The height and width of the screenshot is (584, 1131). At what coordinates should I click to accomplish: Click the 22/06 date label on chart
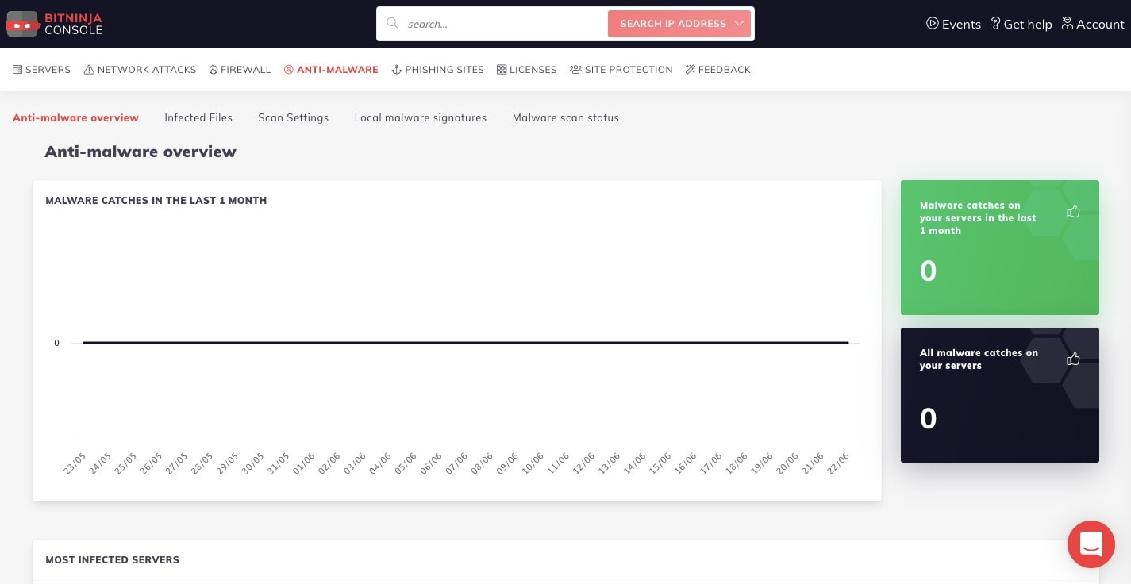click(839, 463)
